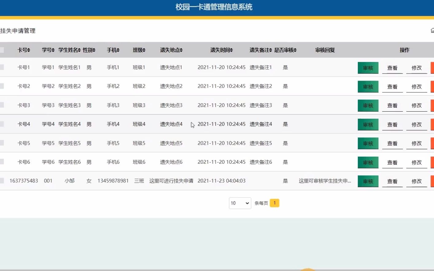Click the 审核 button on 卡号2 row
Viewport: 434px width, 271px height.
[x=368, y=86]
